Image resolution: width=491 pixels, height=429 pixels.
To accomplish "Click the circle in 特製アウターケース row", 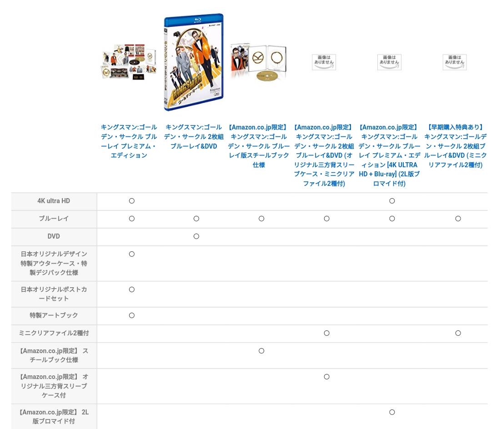I will click(x=132, y=254).
